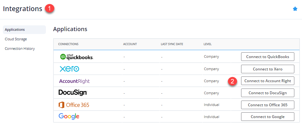
Task: Click the ACCOUNT column header
Action: (130, 44)
